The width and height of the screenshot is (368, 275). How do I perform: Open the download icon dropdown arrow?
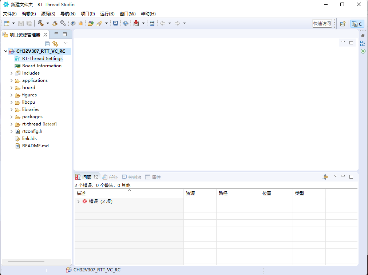click(143, 23)
